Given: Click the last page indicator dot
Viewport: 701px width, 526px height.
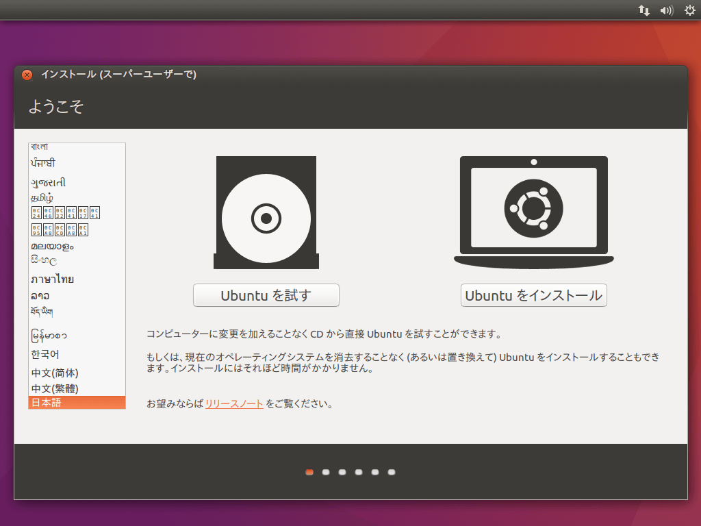Looking at the screenshot, I should pyautogui.click(x=391, y=472).
